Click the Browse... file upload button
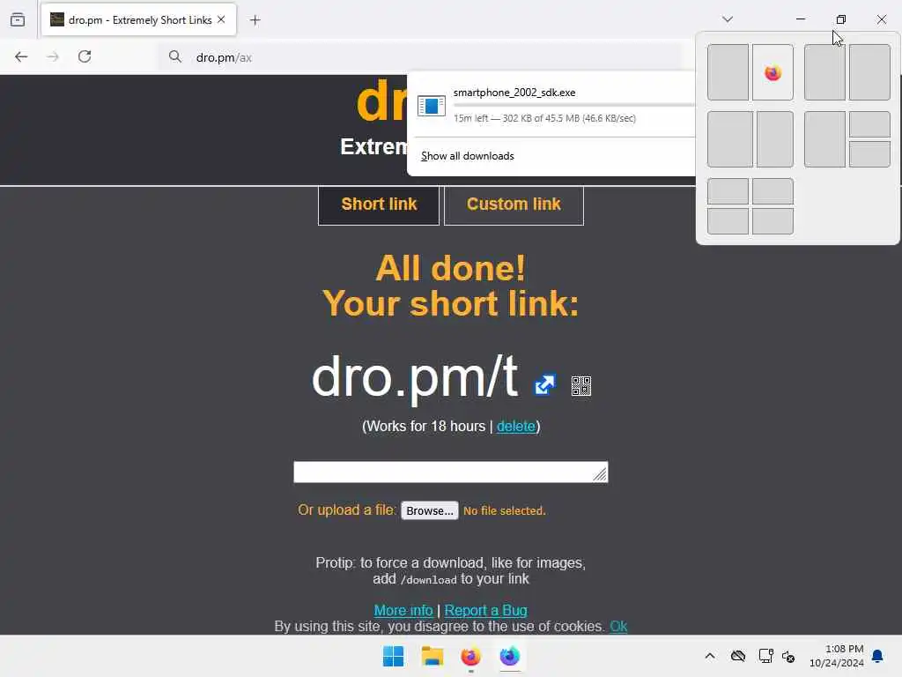This screenshot has height=677, width=902. pos(429,510)
